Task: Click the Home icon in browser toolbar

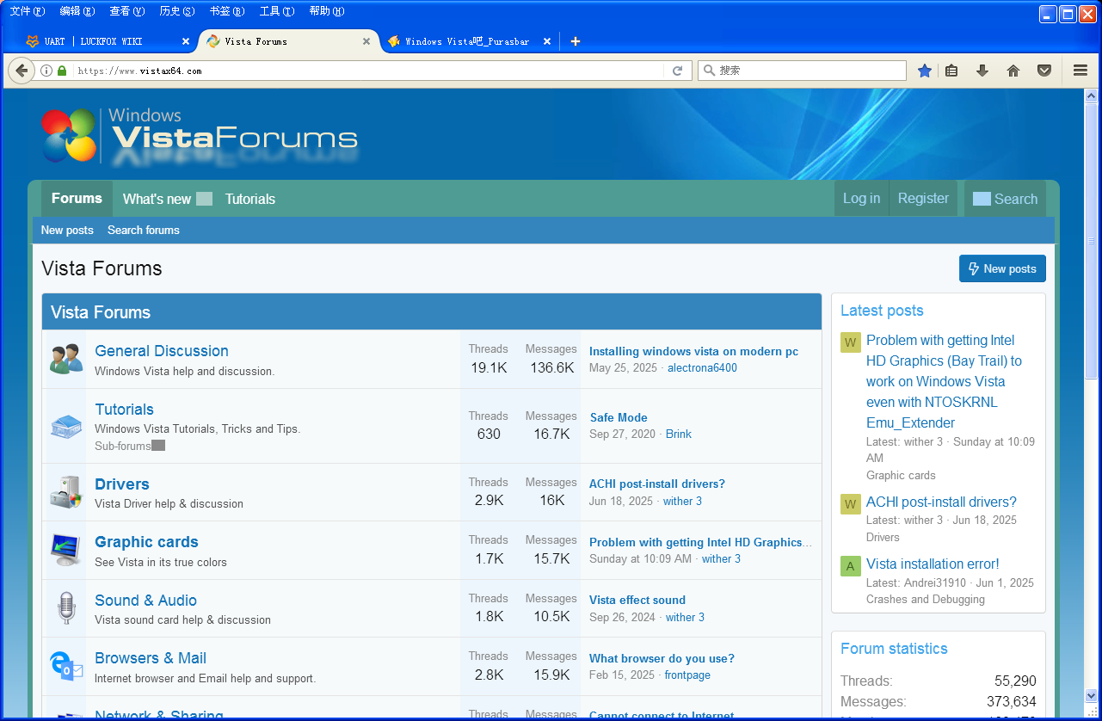Action: tap(1013, 71)
